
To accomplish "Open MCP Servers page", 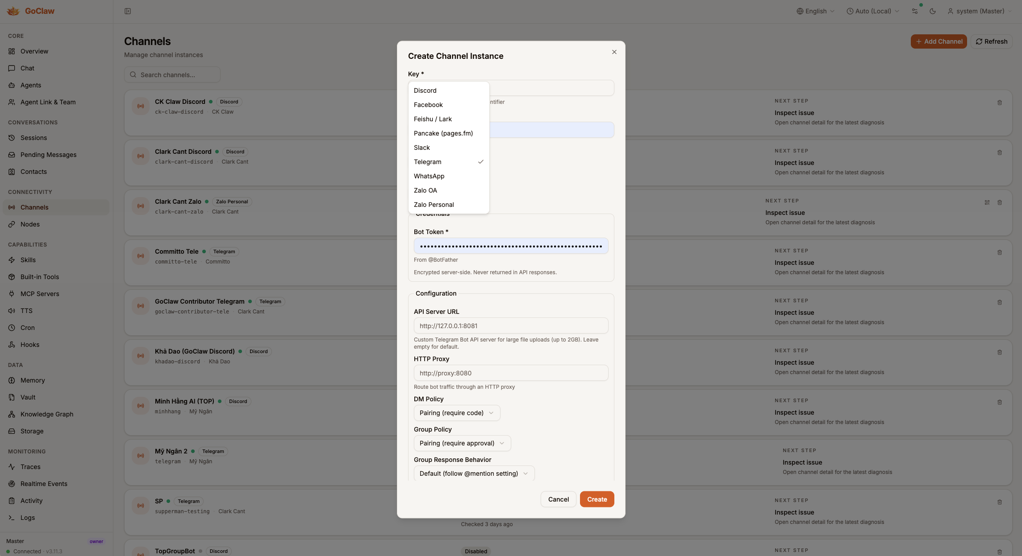I will click(56, 294).
